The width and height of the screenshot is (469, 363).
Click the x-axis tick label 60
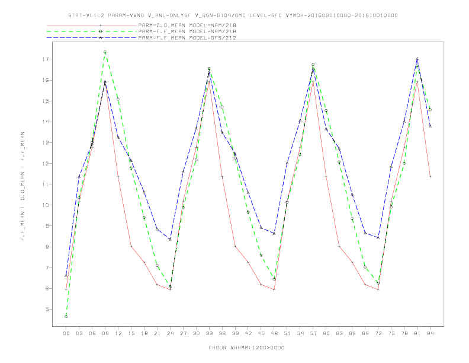(x=326, y=333)
